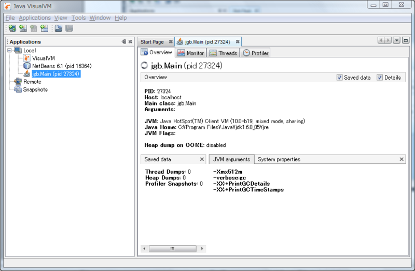Minimize the Applications panel with slide icon

(123, 41)
